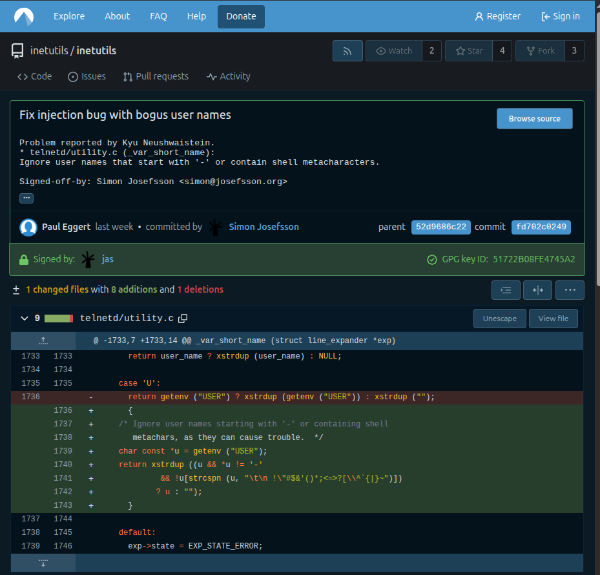Expand diff lines above line 1733
This screenshot has height=575, width=600.
coord(43,340)
